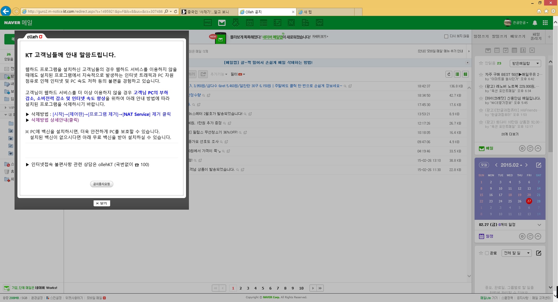Open calendar widget settings gear icon
The height and width of the screenshot is (302, 558).
pos(522,236)
